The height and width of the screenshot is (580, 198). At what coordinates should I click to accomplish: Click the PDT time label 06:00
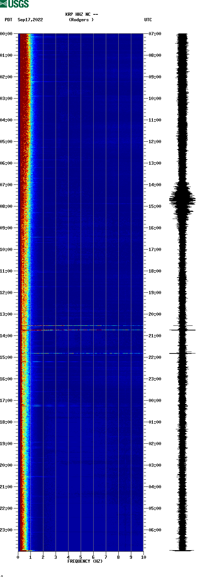(6, 163)
